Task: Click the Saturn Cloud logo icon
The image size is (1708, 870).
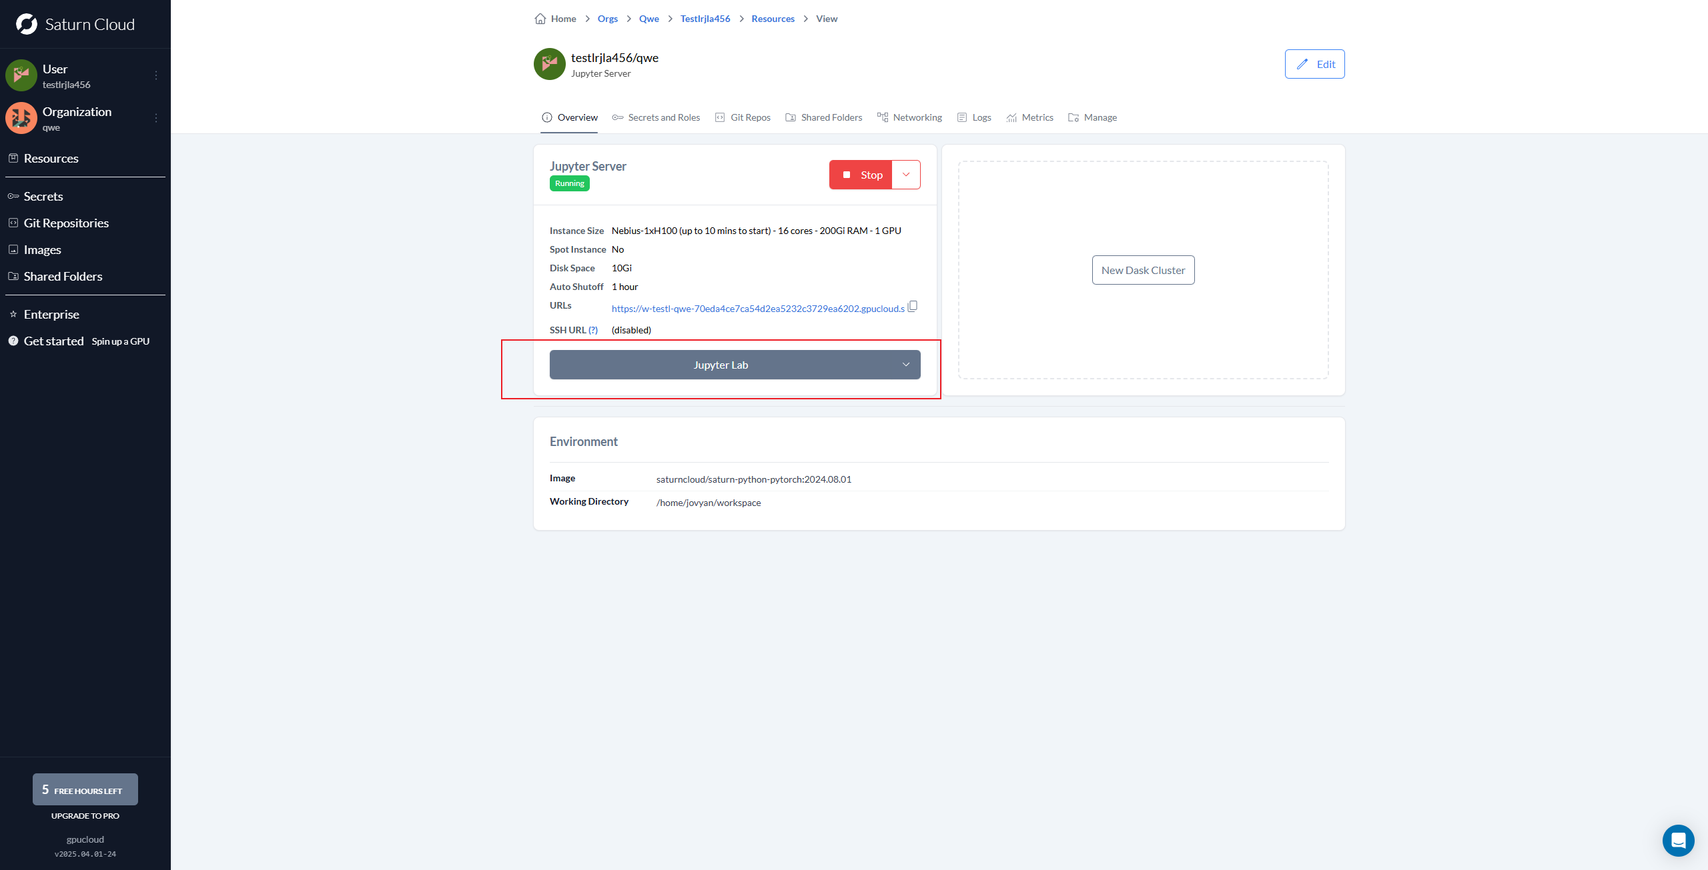Action: [27, 24]
